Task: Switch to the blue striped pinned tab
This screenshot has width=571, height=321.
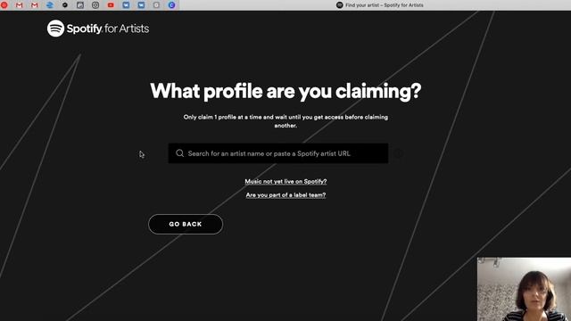Action: click(x=50, y=5)
